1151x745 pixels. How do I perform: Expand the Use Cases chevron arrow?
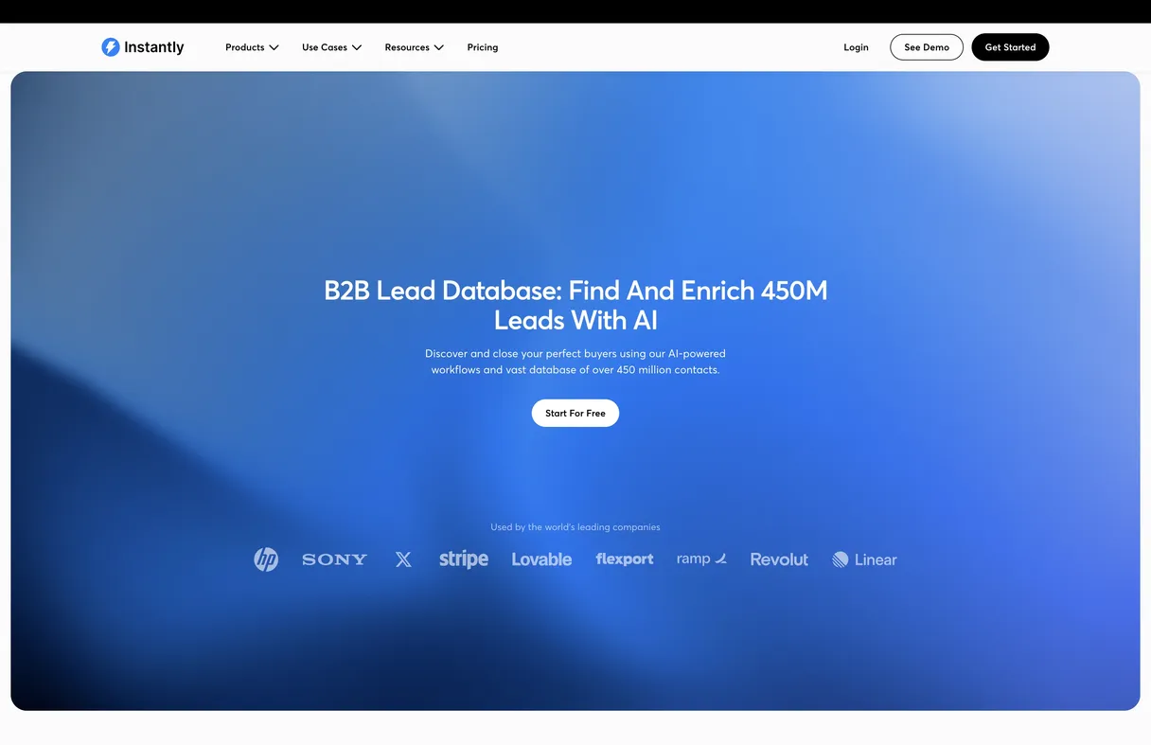(357, 47)
